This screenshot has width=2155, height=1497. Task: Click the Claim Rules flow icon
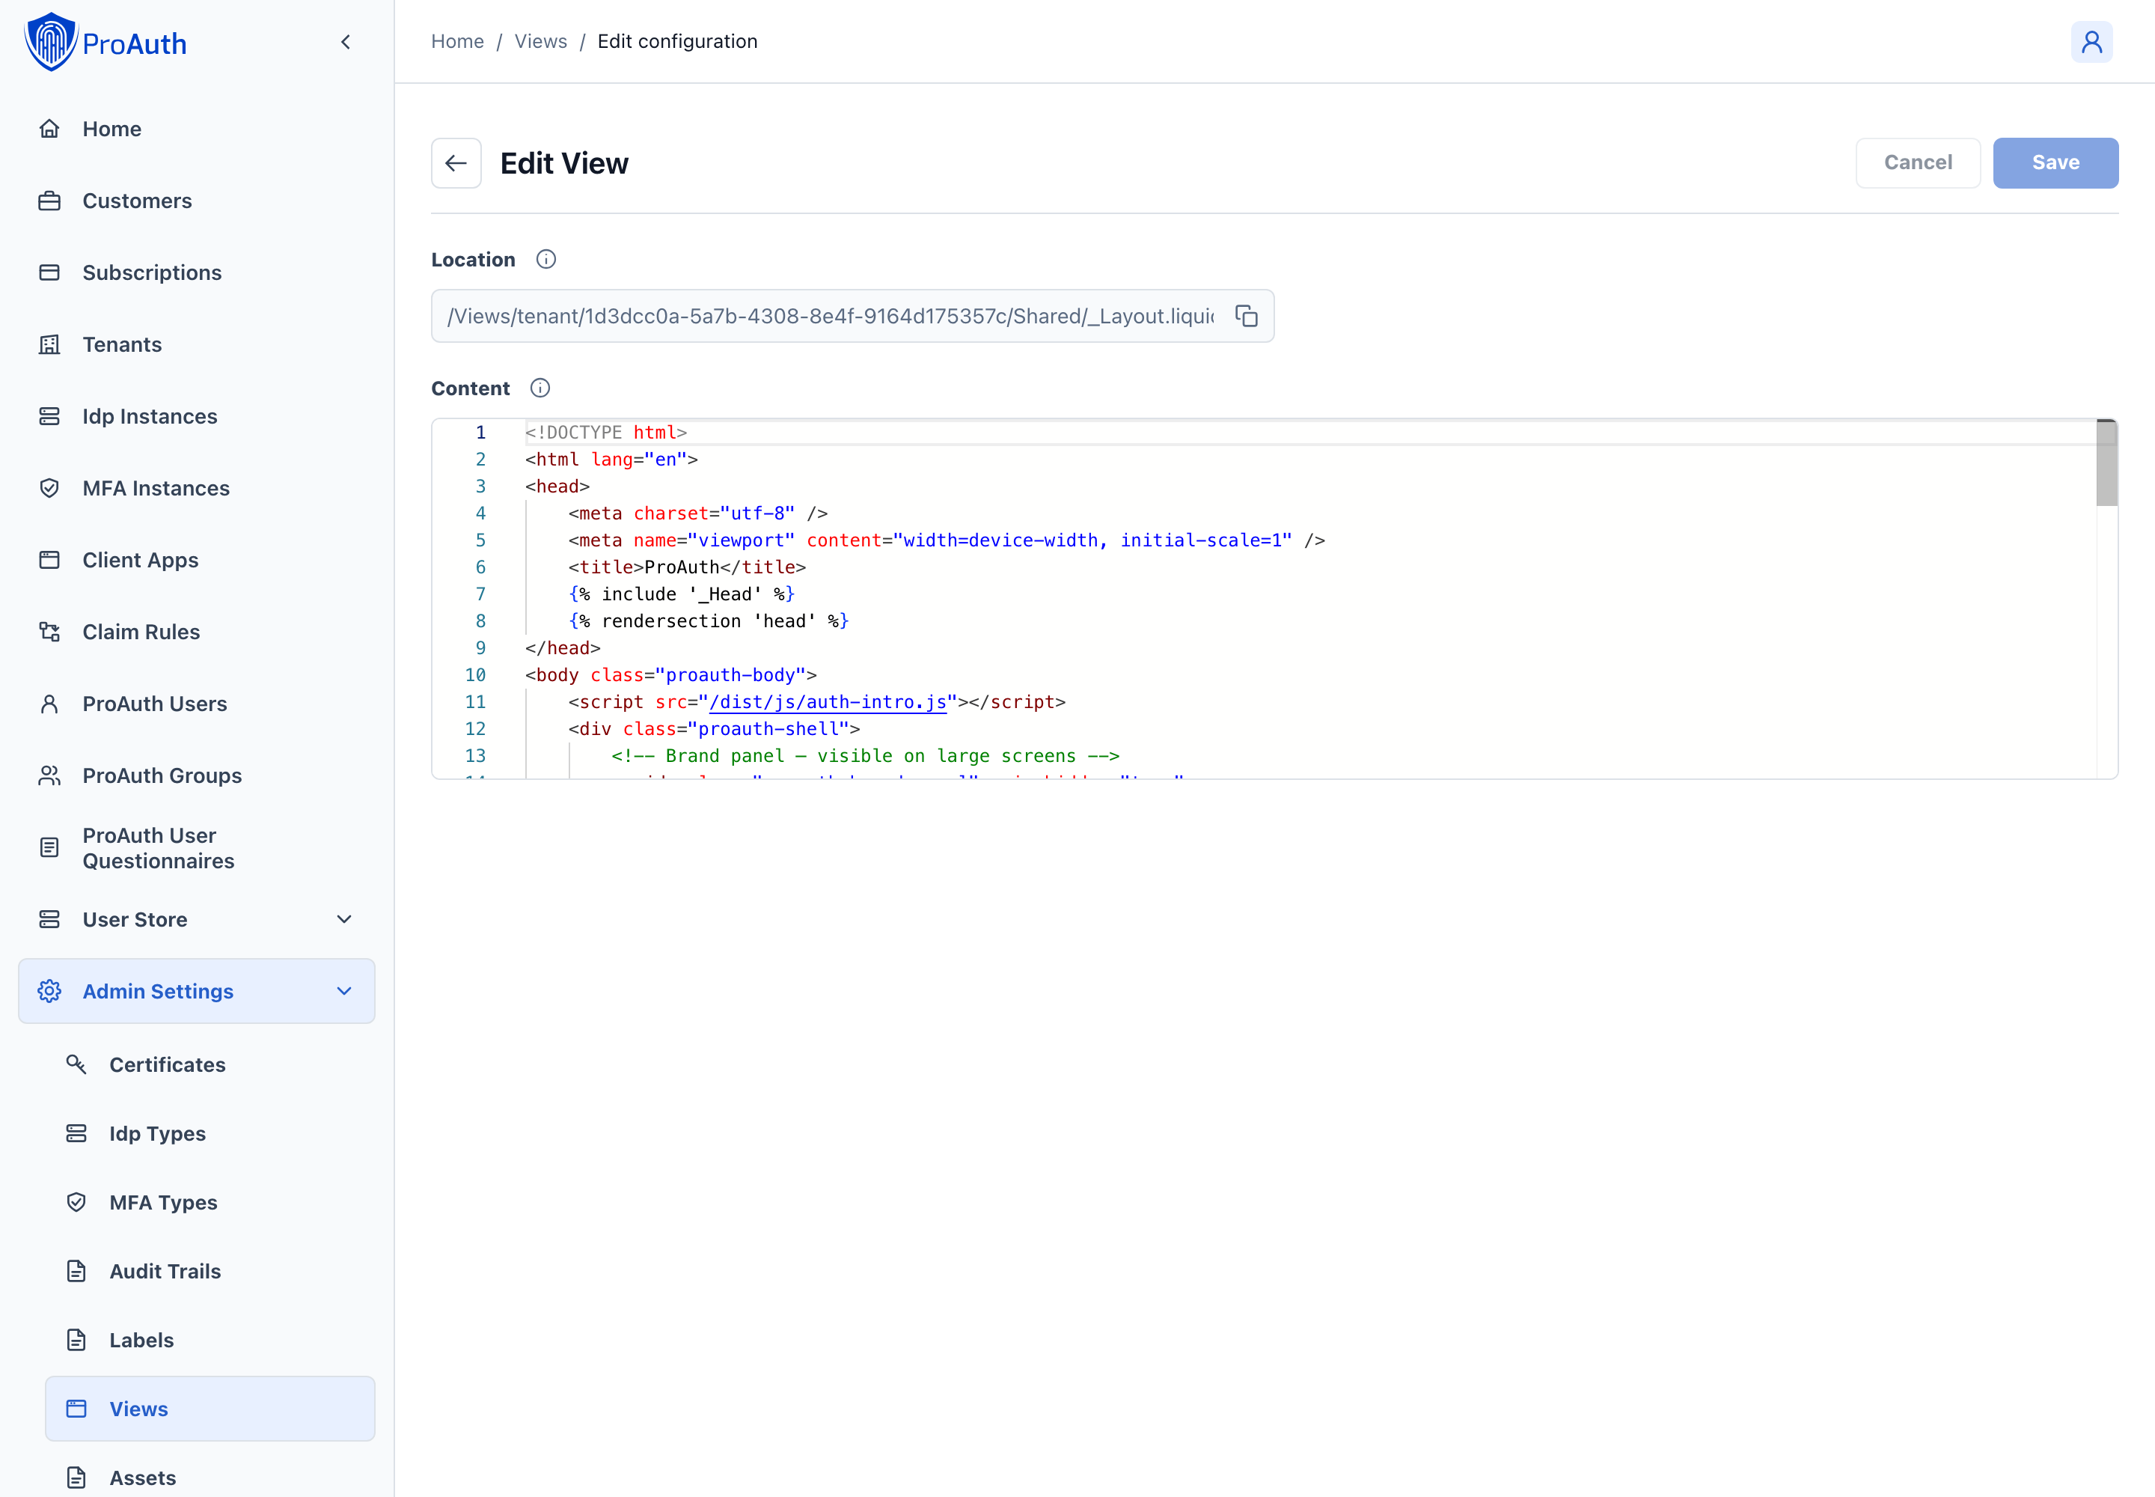point(49,632)
